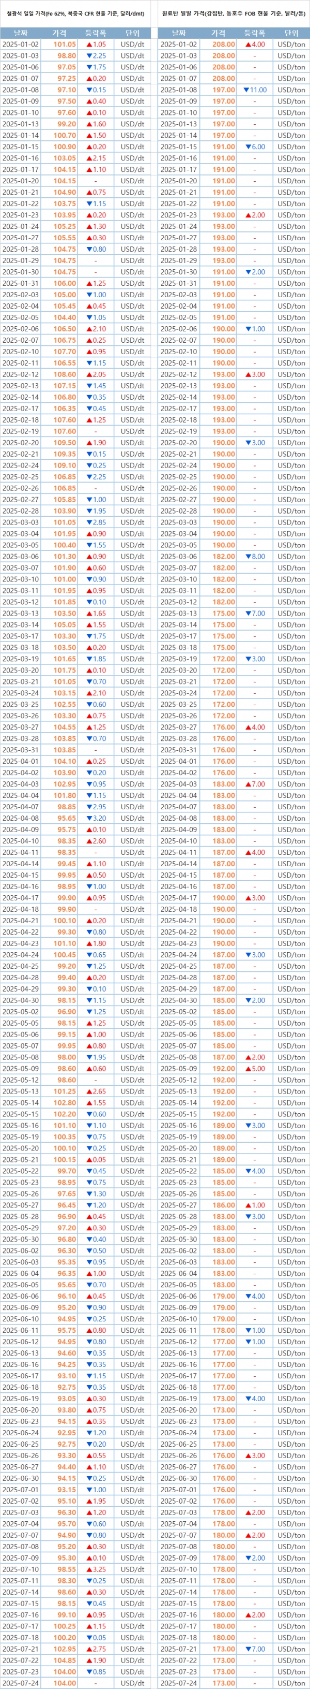Click coking coal change ▼11.00 on 2025-01-08
The height and width of the screenshot is (1689, 310).
coord(255,90)
